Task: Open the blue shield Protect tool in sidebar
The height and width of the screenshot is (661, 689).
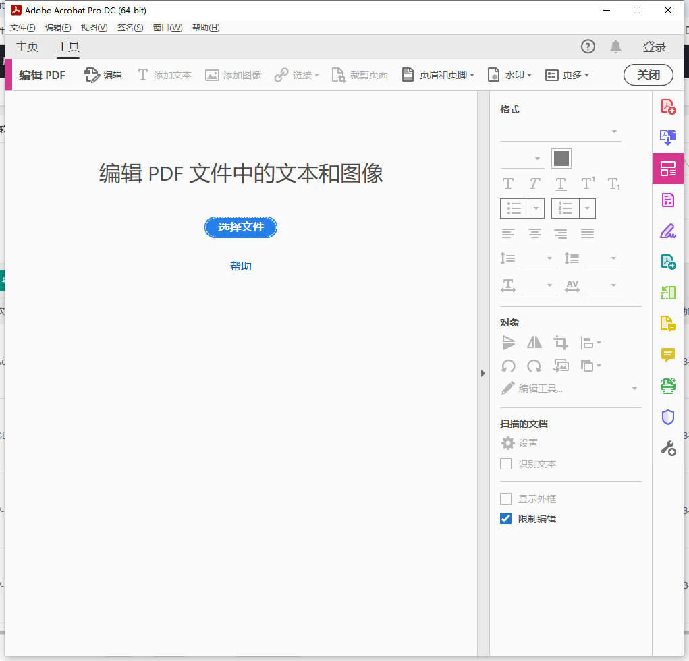Action: [667, 417]
